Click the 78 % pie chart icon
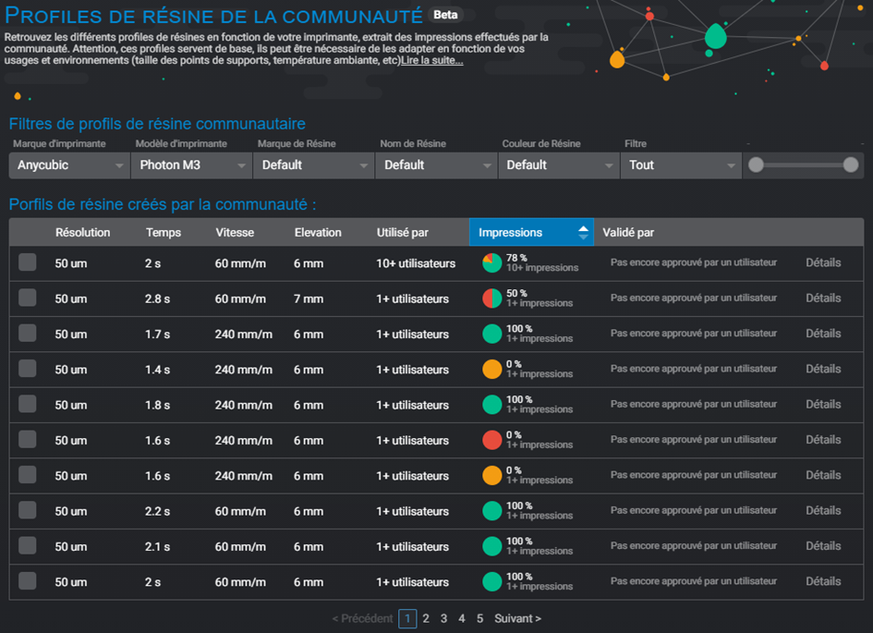 [x=491, y=262]
